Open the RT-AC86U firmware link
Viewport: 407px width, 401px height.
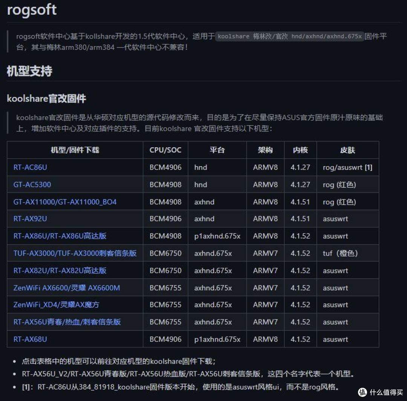30,167
